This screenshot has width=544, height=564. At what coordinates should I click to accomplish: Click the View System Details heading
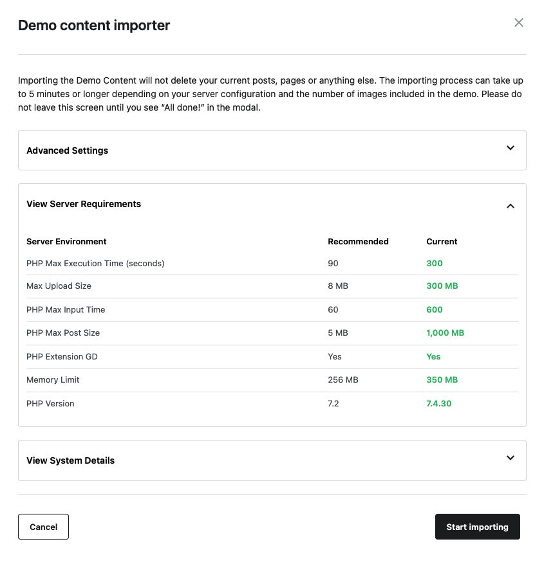point(70,460)
